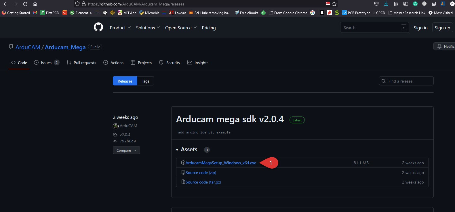Download ArducamMegaSetup_Windows_x64.exe
The height and width of the screenshot is (212, 455).
pyautogui.click(x=220, y=163)
